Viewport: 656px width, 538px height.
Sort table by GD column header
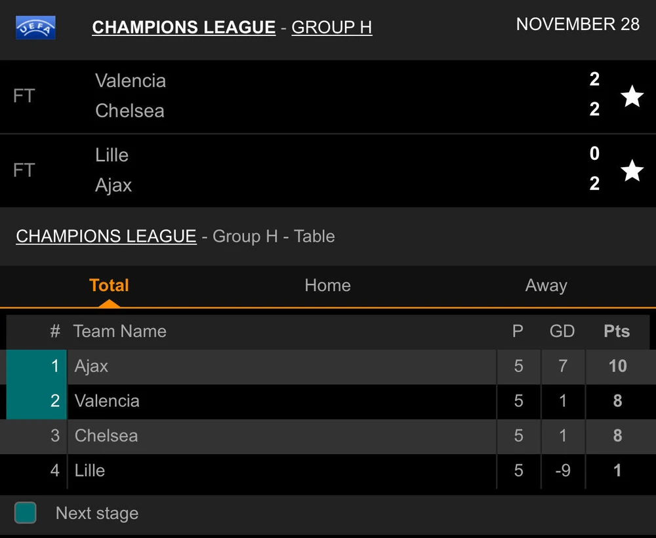(562, 332)
